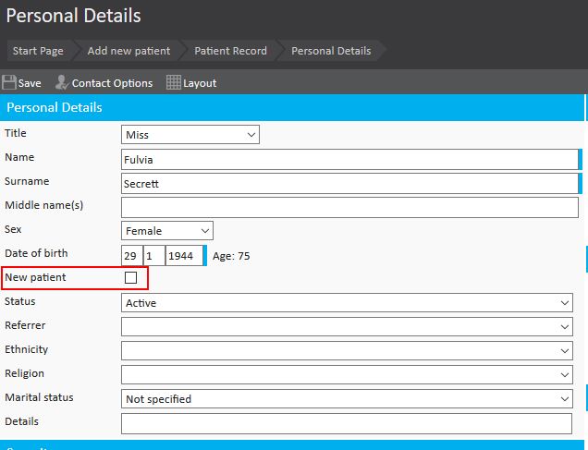Select Add new patient breadcrumb
Screen dimensions: 588x450
click(127, 51)
